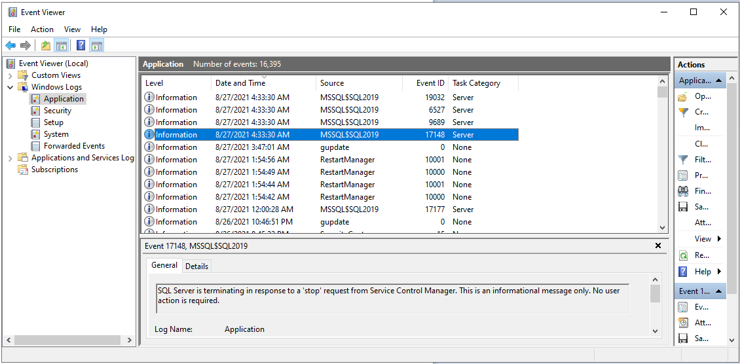Click the Save All Events floppy icon
740x364 pixels.
point(682,207)
